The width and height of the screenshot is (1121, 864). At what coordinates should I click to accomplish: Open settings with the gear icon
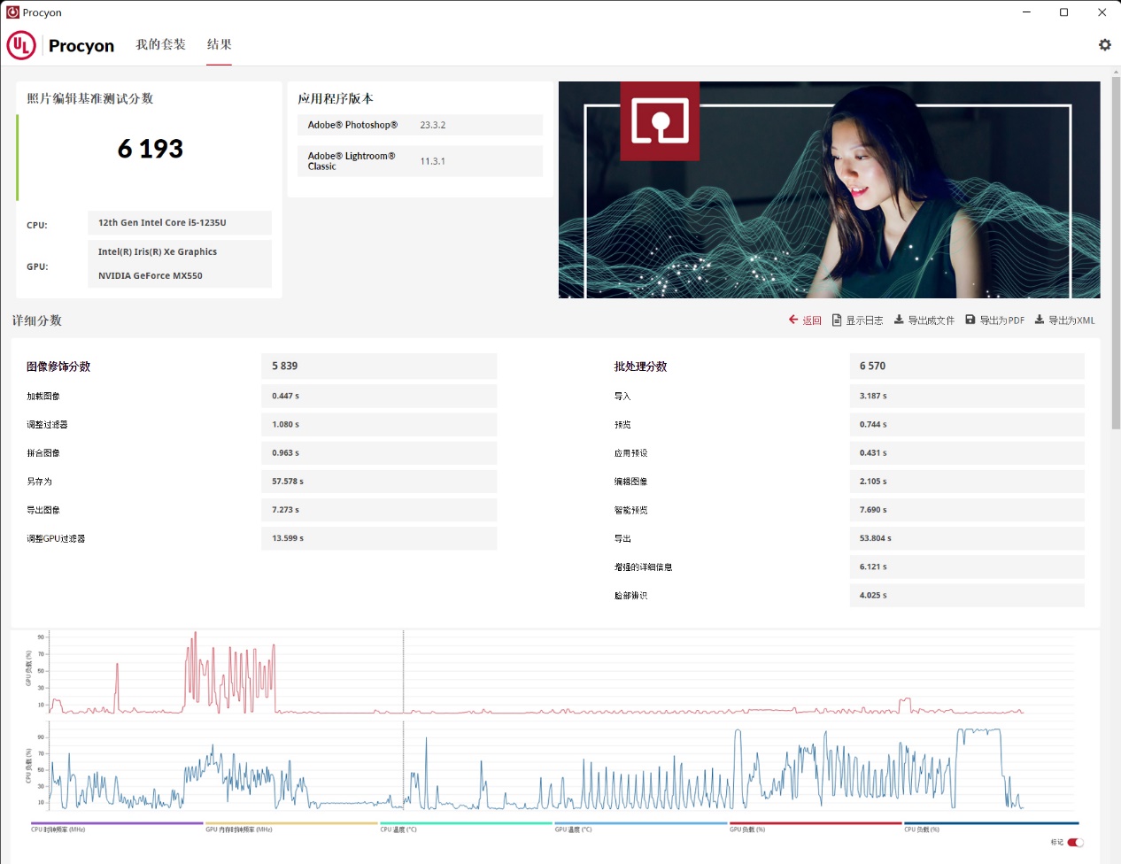coord(1104,44)
